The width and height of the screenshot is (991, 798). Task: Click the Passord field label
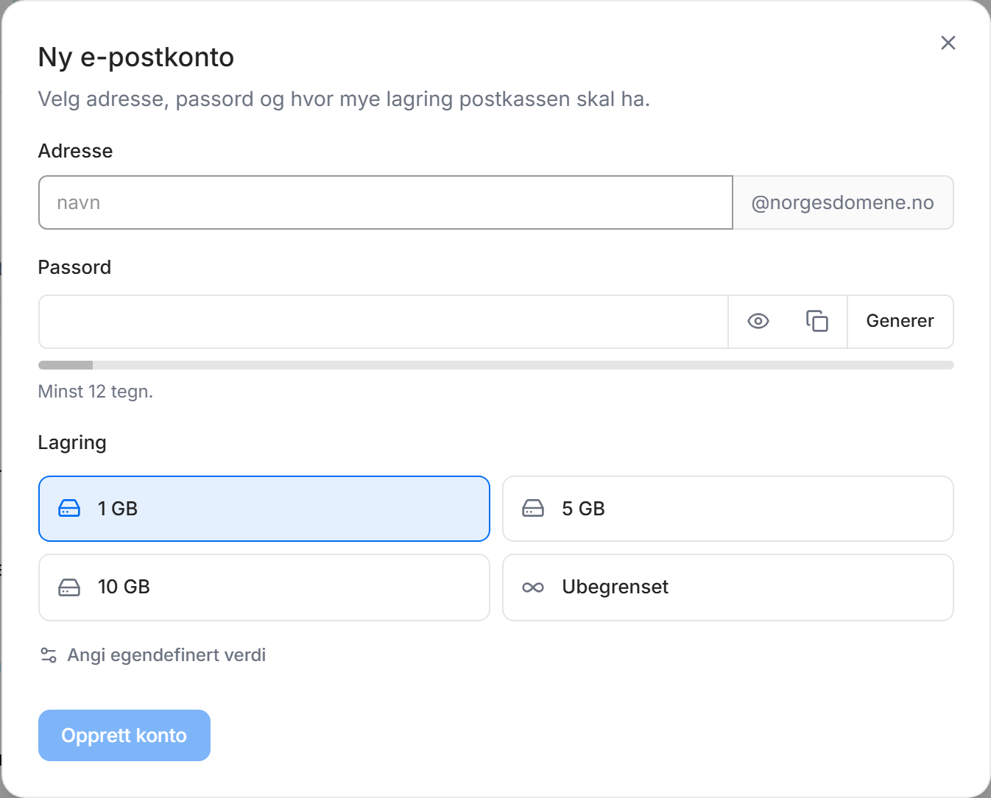point(74,267)
